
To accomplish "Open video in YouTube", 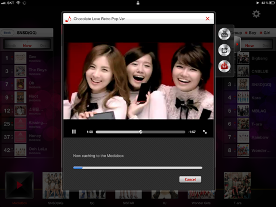I will point(224,34).
